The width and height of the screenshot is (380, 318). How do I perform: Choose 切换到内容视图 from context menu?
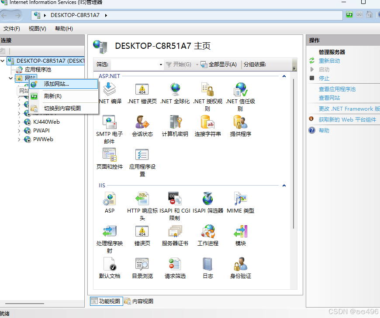click(63, 108)
